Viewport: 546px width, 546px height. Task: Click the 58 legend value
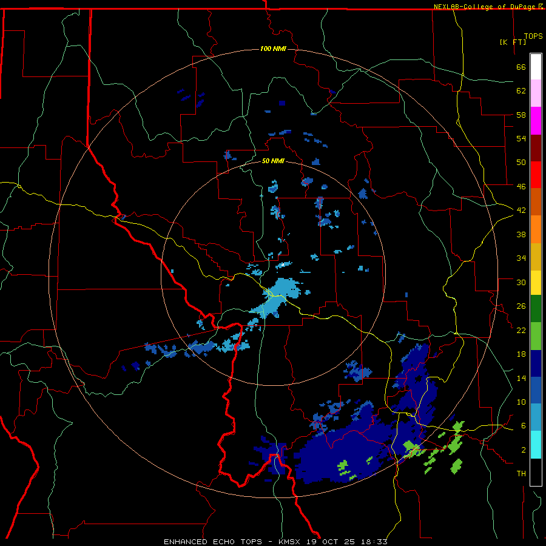(x=521, y=115)
